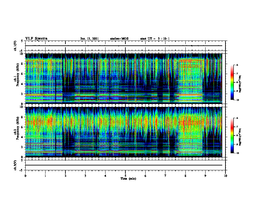The height and width of the screenshot is (197, 254).
Task: Click the time axis tick label "4"
Action: (x=105, y=176)
